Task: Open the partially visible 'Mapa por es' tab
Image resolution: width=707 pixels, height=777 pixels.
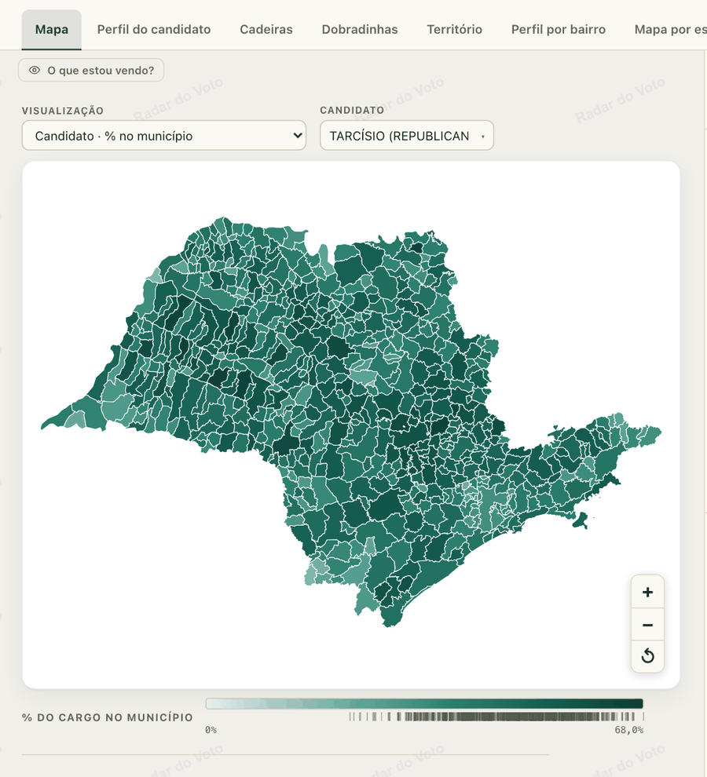Action: (x=670, y=30)
